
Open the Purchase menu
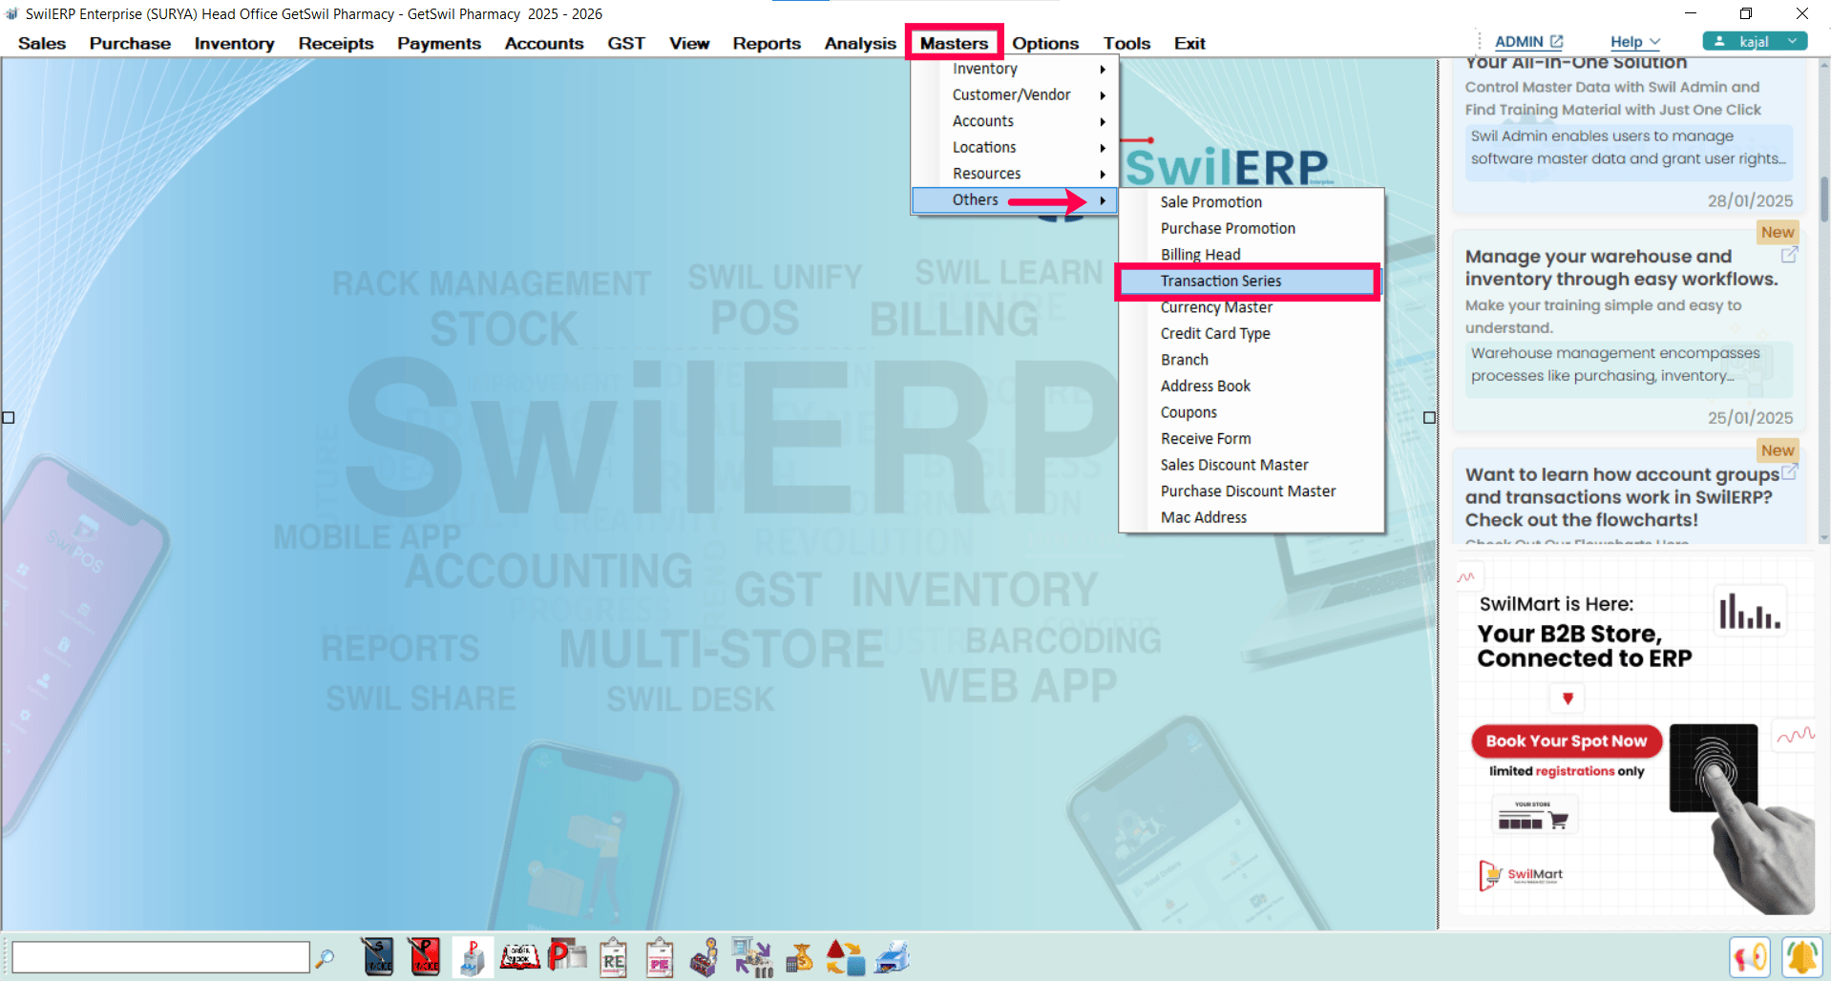130,43
